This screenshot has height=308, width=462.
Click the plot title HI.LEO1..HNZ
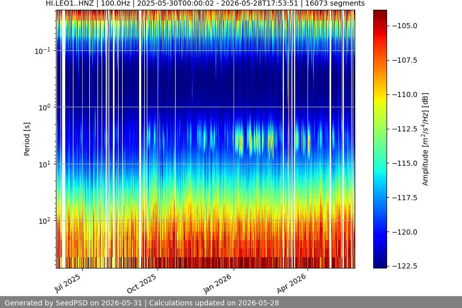(x=205, y=4)
